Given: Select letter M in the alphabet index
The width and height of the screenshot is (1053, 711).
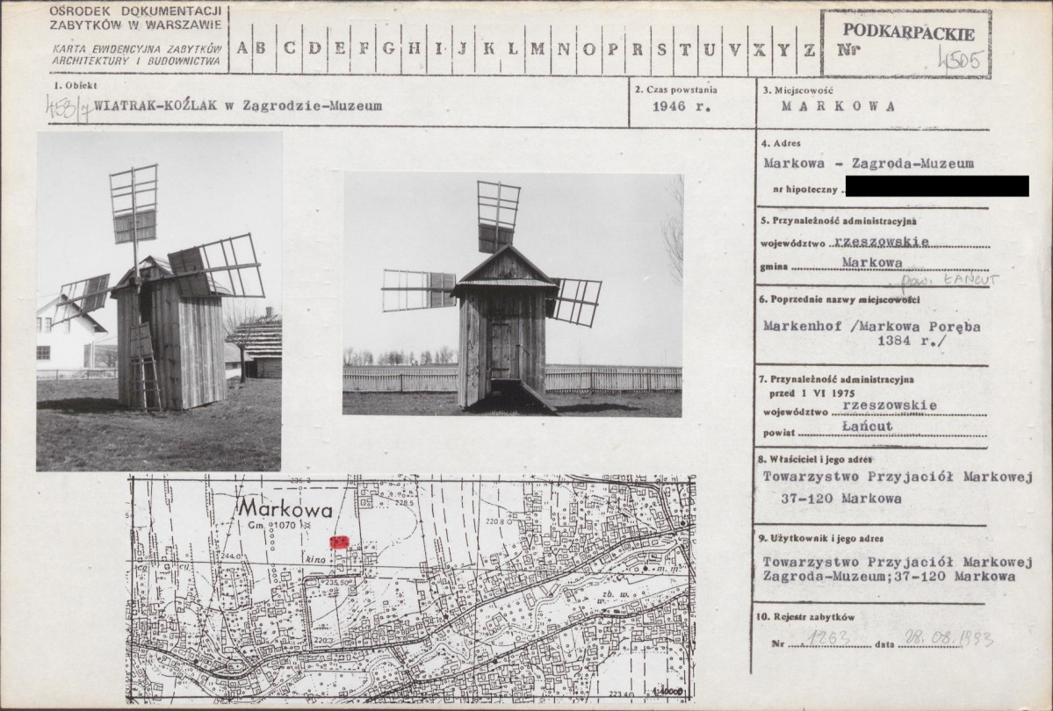Looking at the screenshot, I should coord(537,49).
